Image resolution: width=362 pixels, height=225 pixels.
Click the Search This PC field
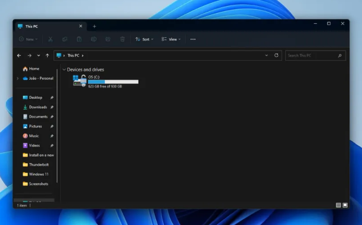316,55
